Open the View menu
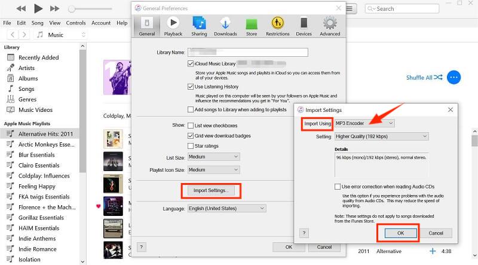The image size is (478, 265). (55, 23)
